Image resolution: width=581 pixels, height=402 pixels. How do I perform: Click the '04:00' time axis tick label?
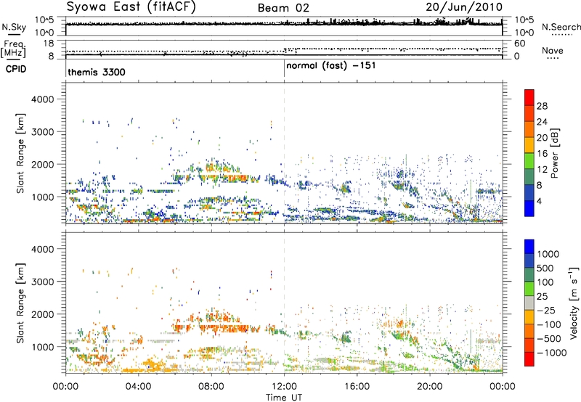[138, 386]
